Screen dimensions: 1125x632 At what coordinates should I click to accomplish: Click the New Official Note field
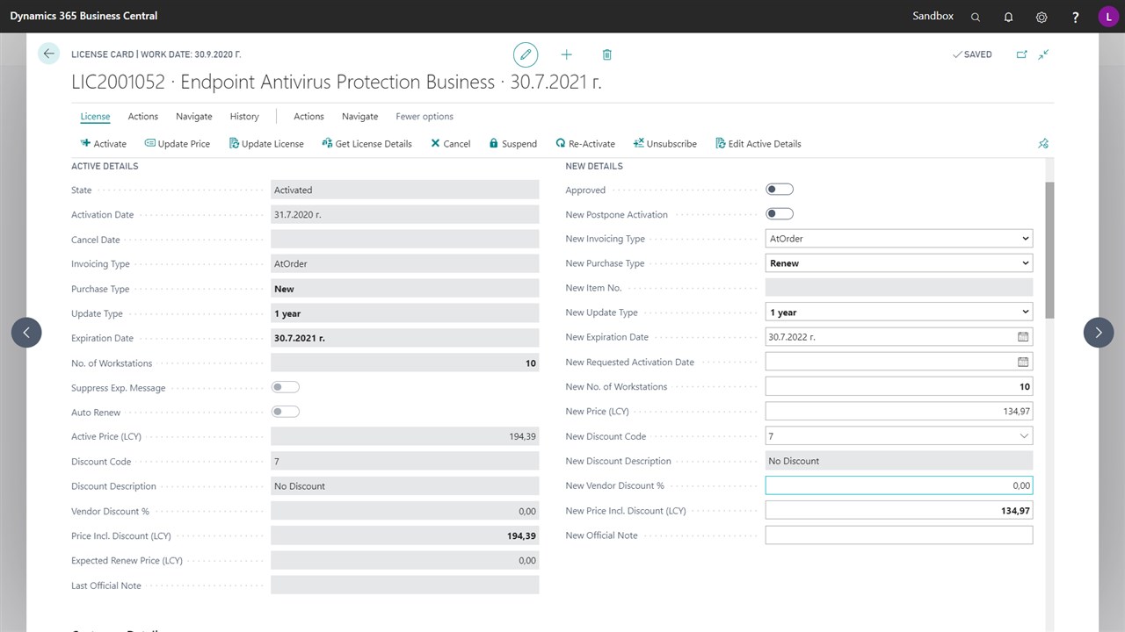coord(898,535)
